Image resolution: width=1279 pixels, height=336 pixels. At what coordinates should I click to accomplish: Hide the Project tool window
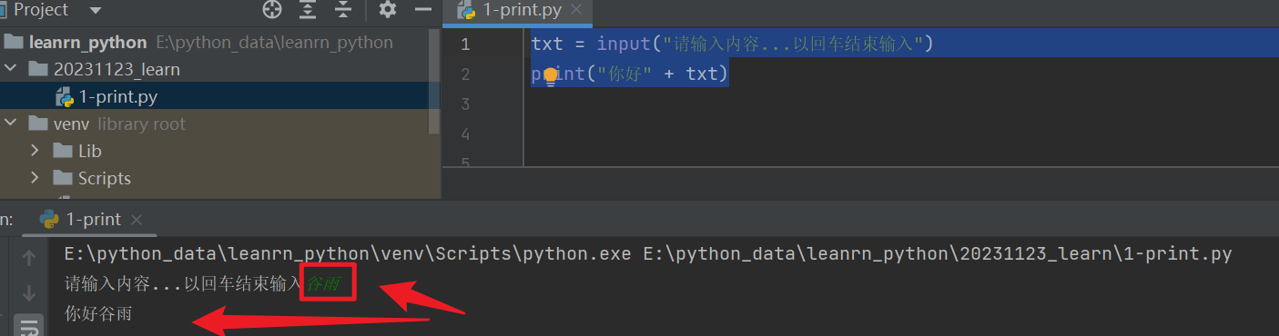[422, 10]
